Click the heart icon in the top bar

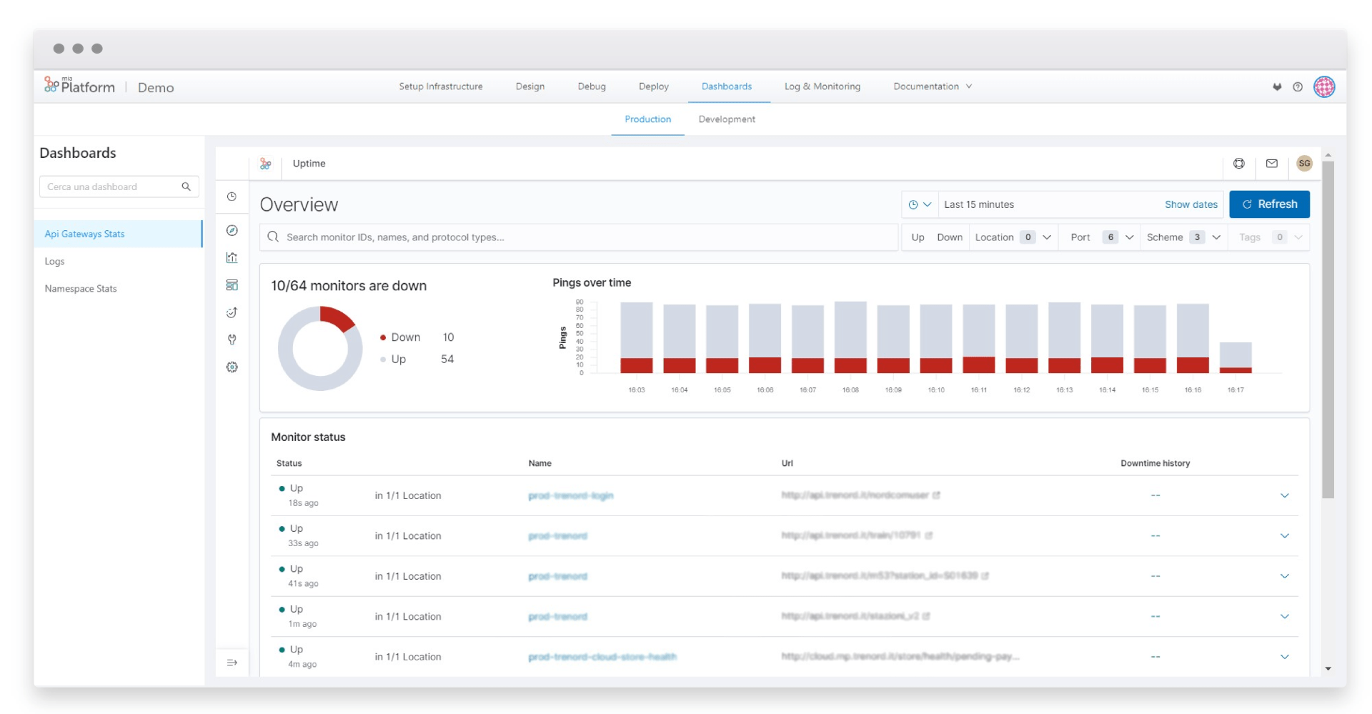pos(1277,86)
